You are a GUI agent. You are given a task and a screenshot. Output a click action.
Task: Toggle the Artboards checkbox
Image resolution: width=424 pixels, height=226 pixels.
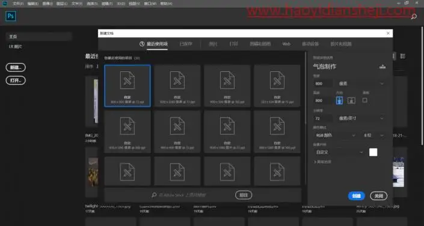[365, 100]
